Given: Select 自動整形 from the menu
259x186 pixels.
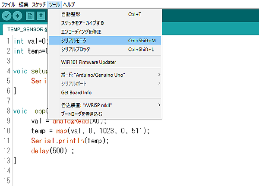Looking at the screenshot, I should pos(71,14).
